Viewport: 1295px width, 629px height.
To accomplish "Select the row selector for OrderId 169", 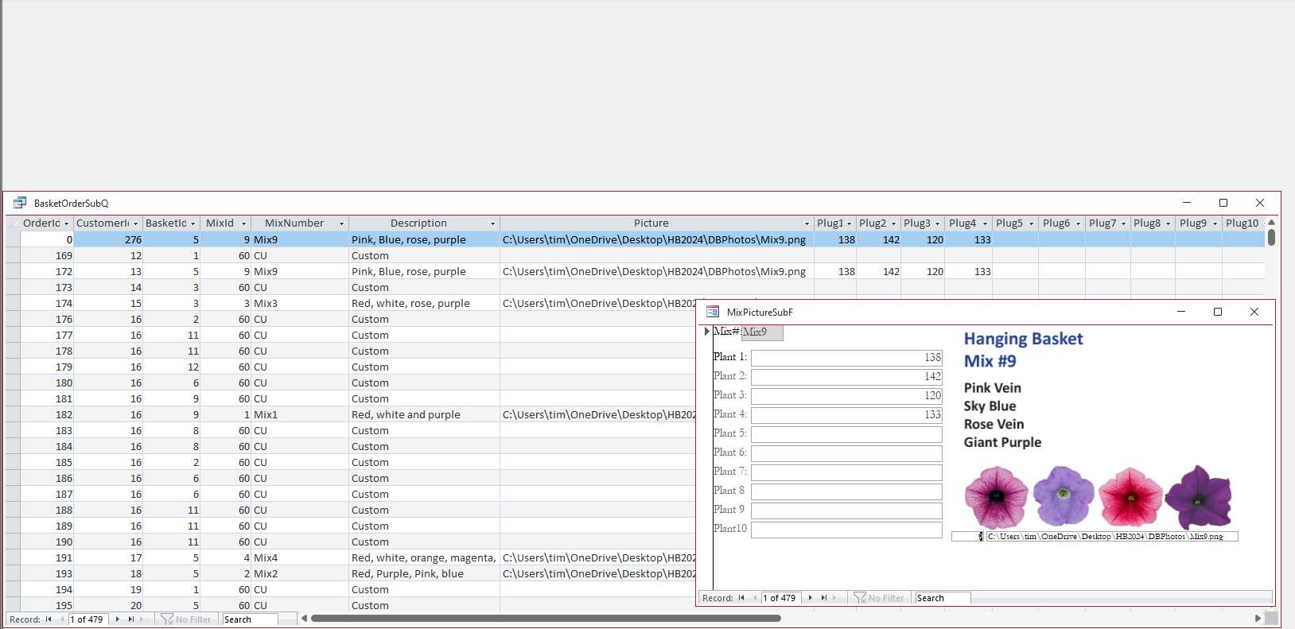I will [13, 256].
